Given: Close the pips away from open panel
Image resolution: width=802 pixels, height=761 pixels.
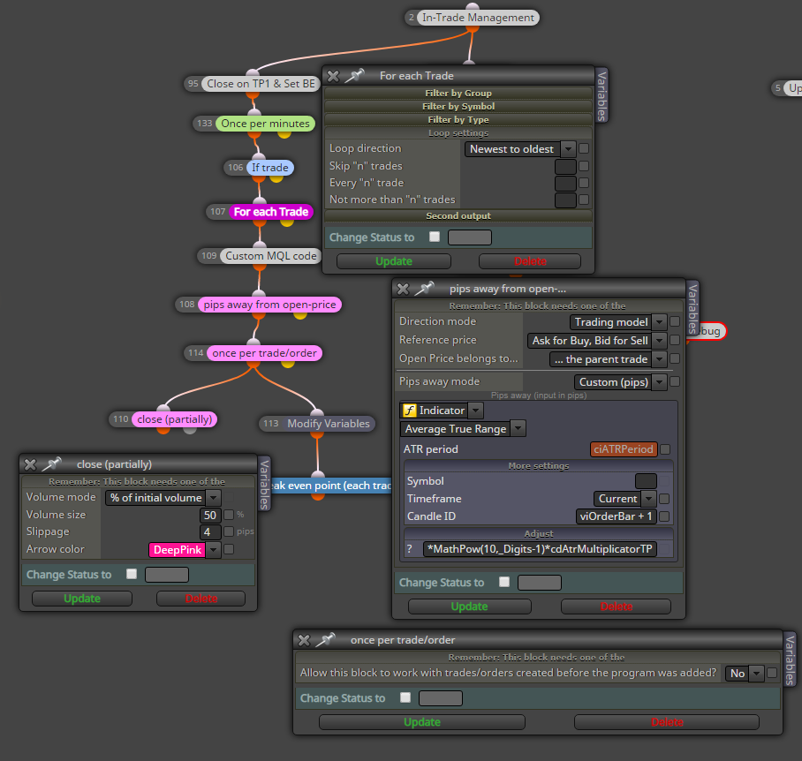Looking at the screenshot, I should pos(403,290).
